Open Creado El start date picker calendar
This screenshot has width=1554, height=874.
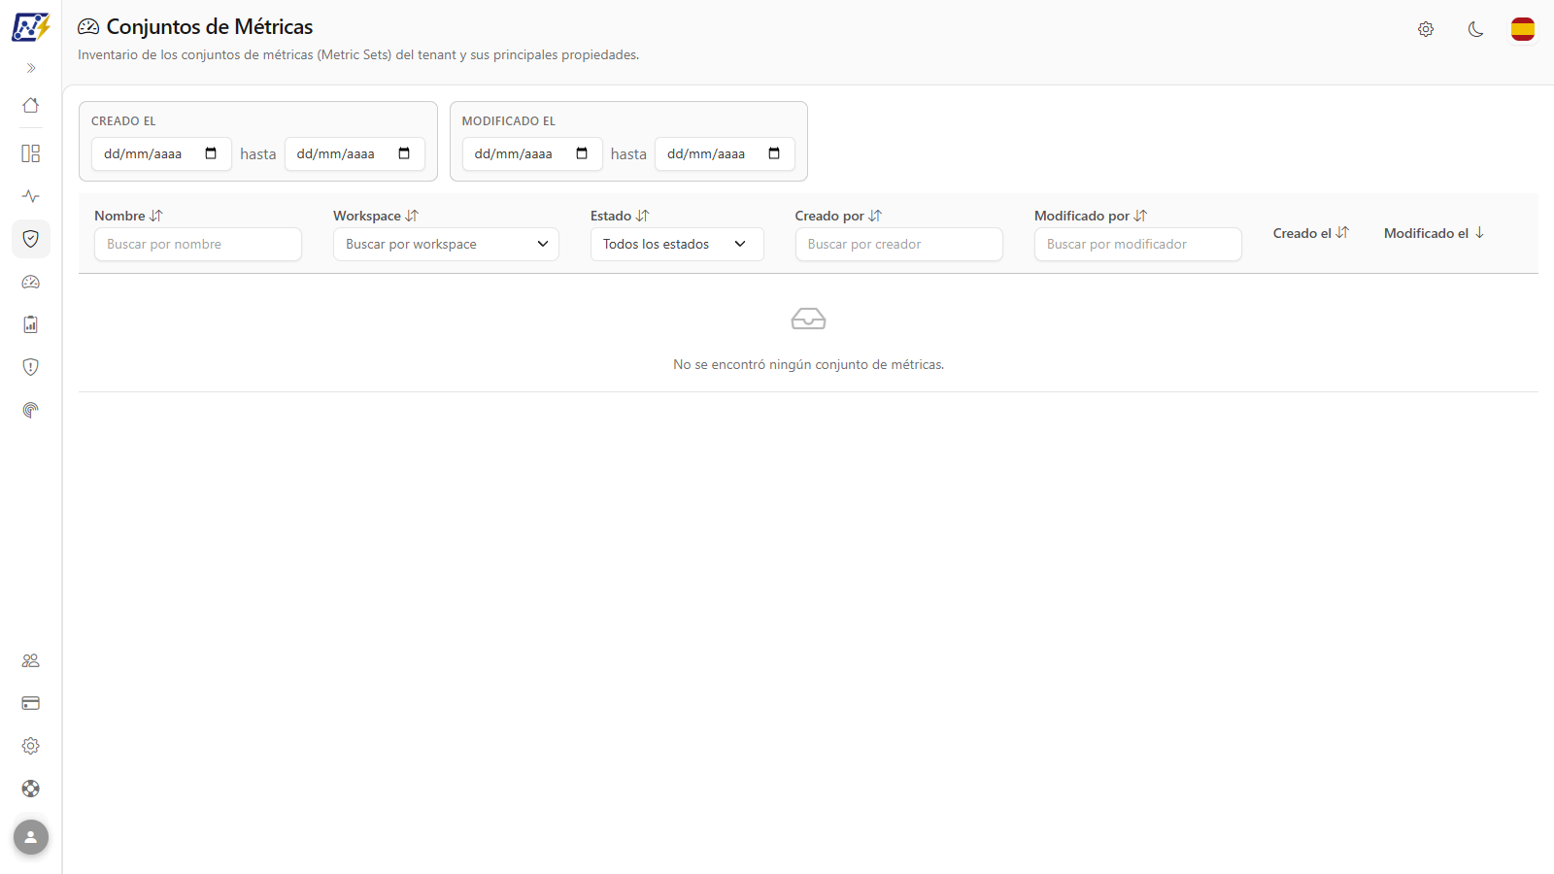coord(211,153)
